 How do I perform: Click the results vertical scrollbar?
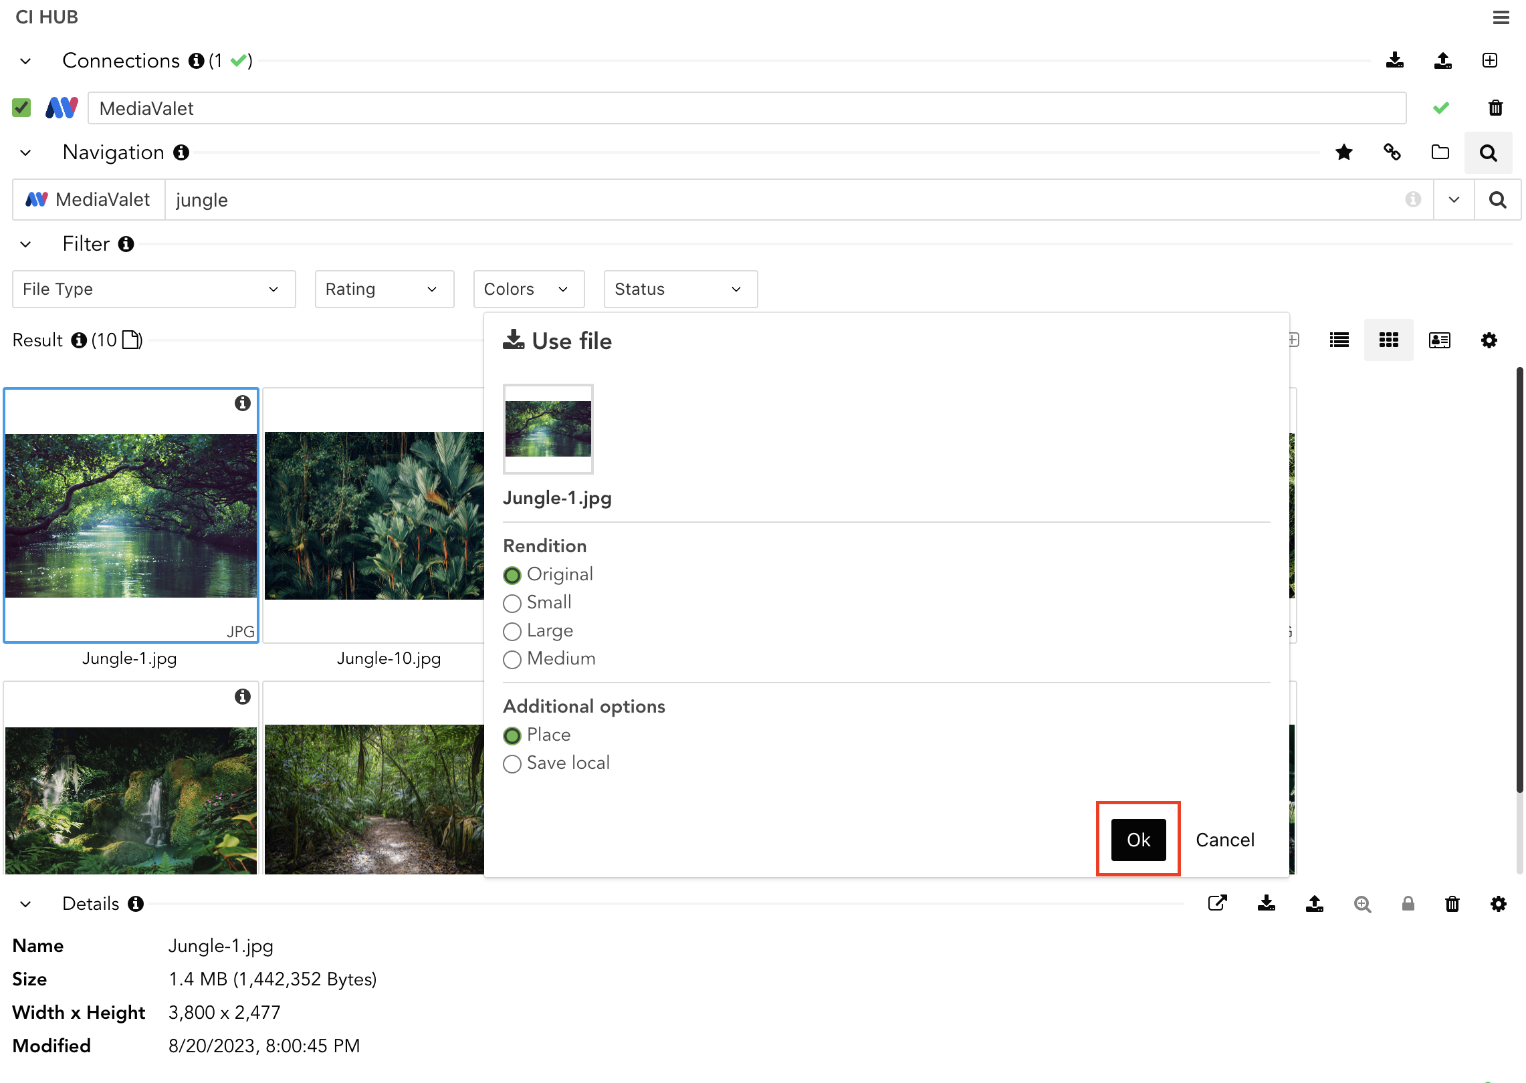(x=1519, y=579)
